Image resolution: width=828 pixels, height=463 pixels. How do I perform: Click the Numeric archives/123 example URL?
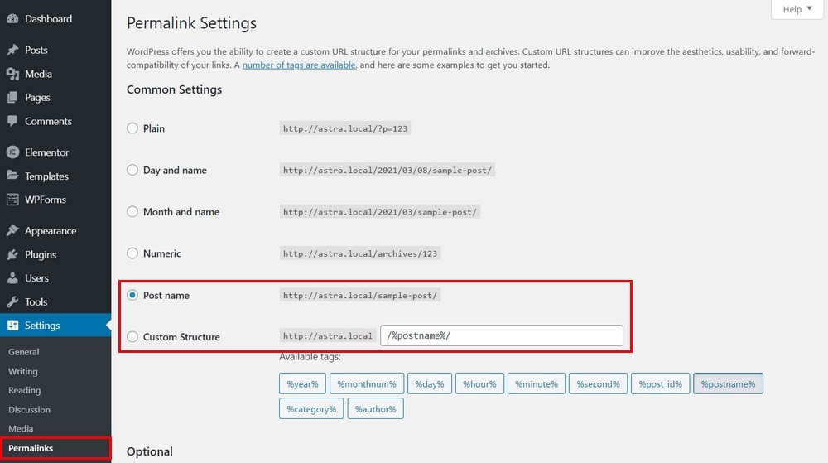(360, 253)
